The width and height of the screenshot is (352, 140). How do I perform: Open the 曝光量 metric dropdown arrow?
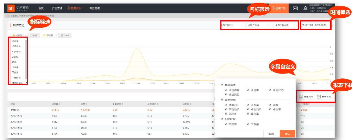56,35
